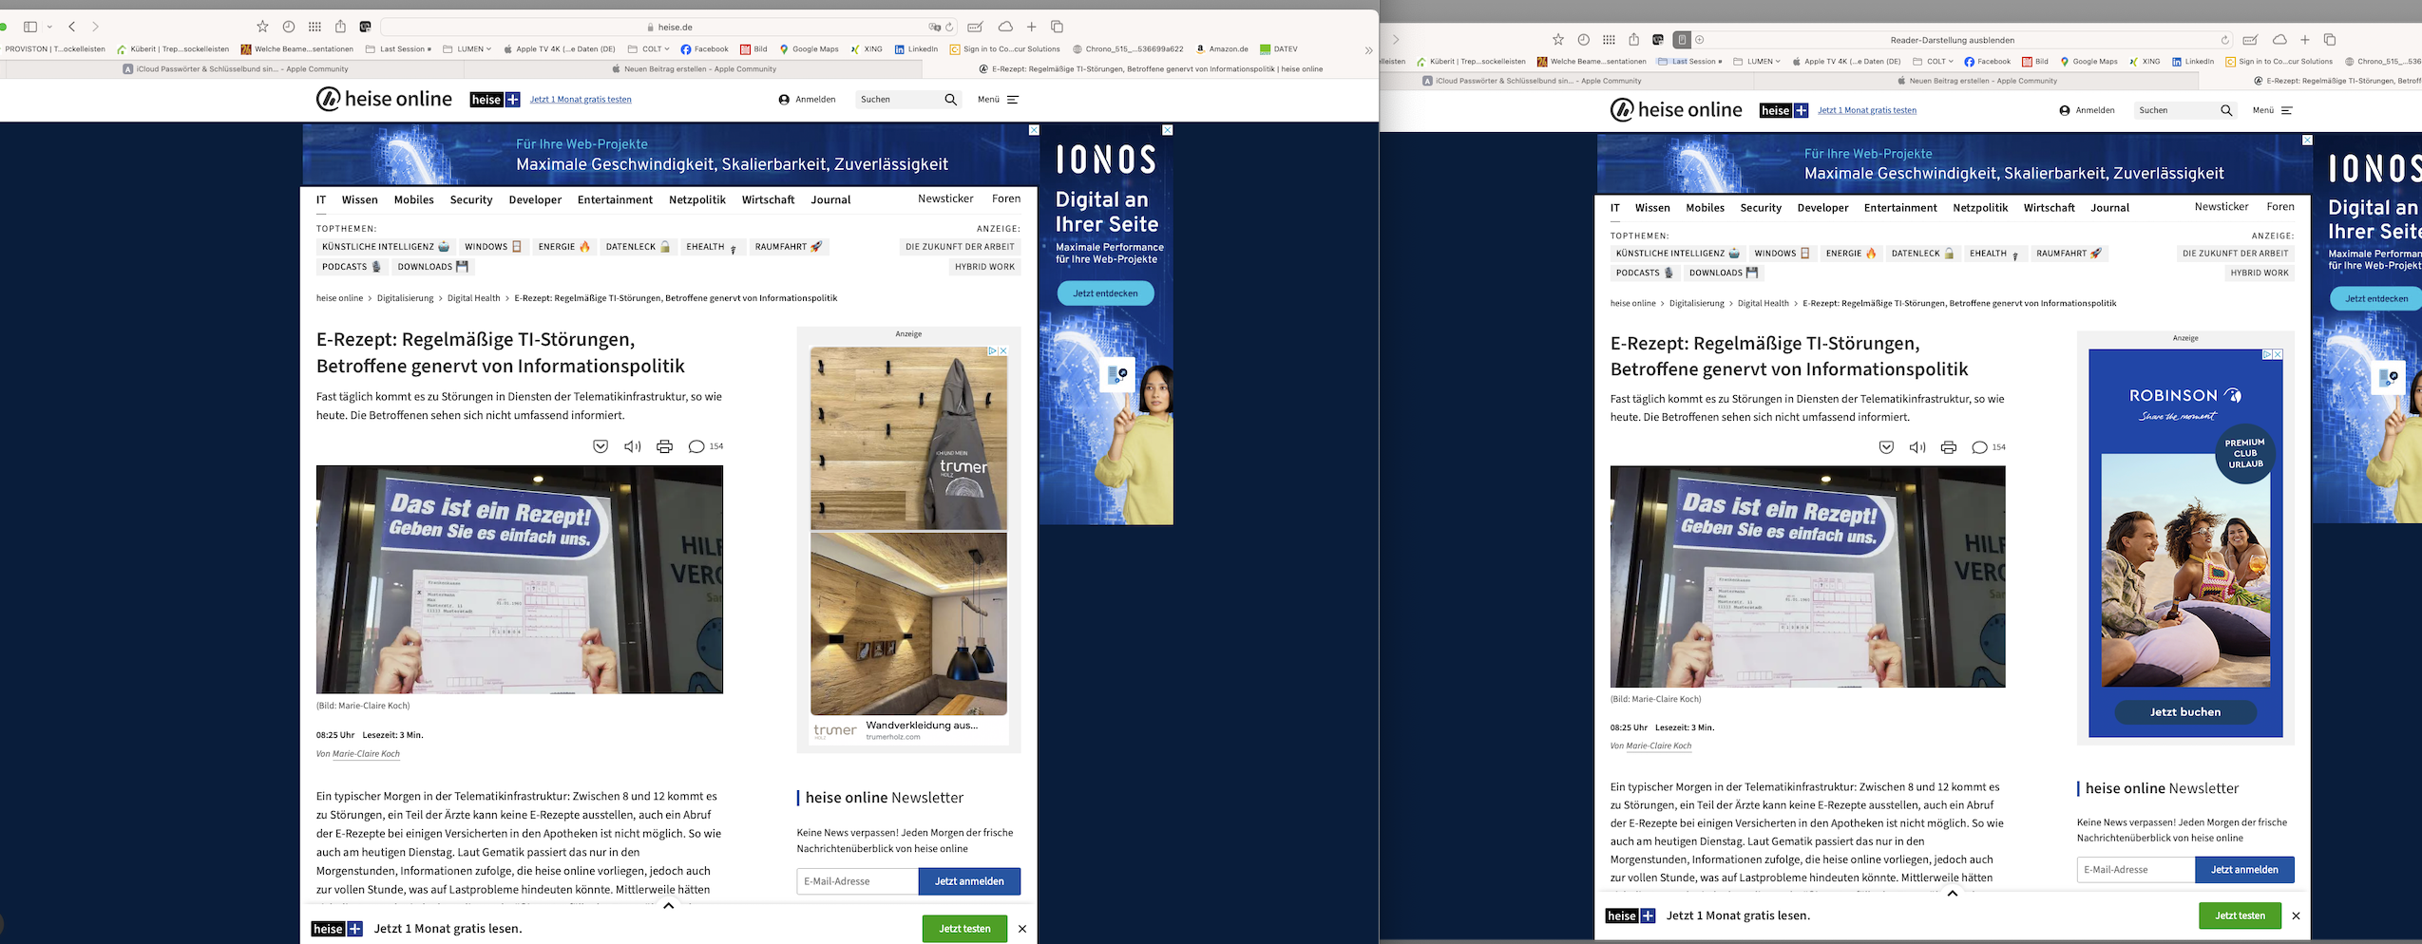The width and height of the screenshot is (2422, 944).
Task: Open iCloud tabs in the right Safari window
Action: 2279,40
